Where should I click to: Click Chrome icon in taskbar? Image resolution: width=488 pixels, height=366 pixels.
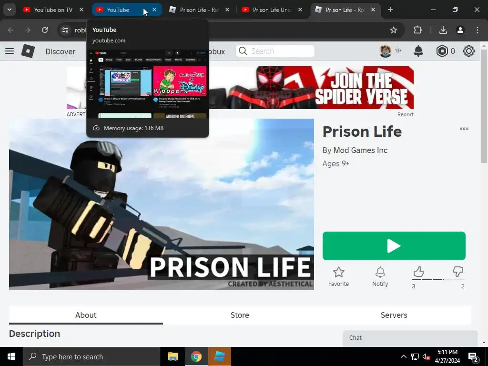pos(196,356)
